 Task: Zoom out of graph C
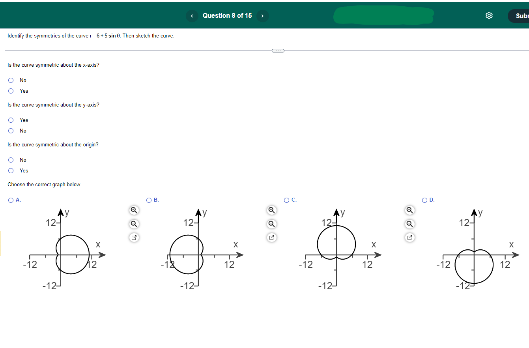pyautogui.click(x=409, y=224)
